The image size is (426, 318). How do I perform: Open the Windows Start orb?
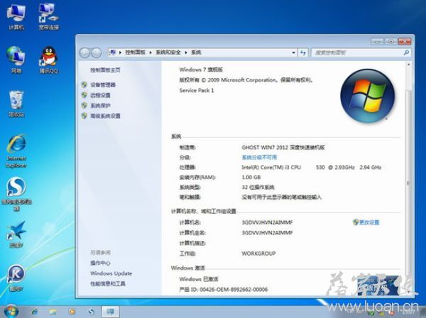tap(11, 311)
